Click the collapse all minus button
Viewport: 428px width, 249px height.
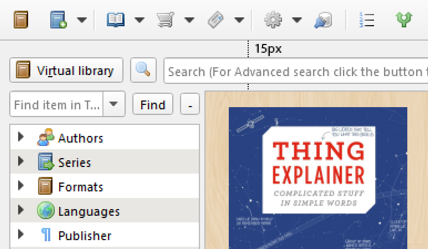pyautogui.click(x=190, y=104)
